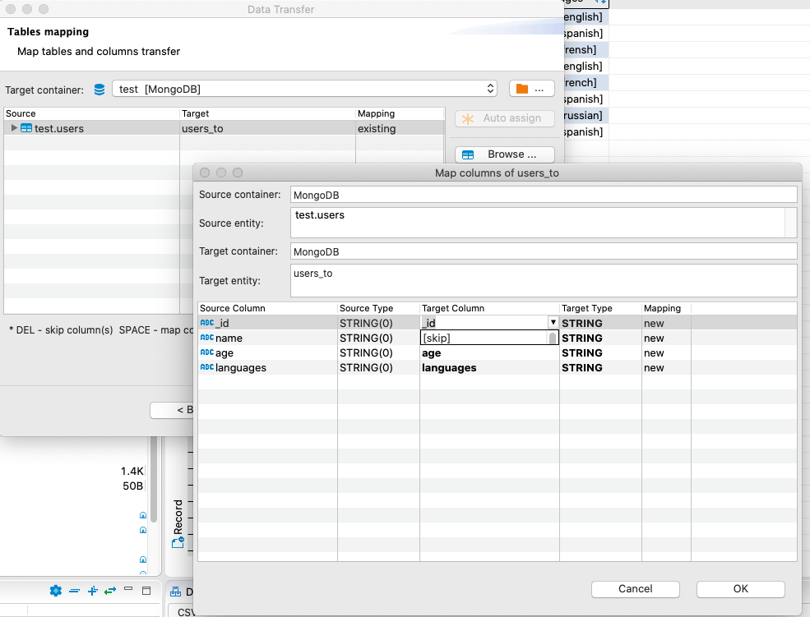Viewport: 810px width, 617px height.
Task: Click the OK button
Action: point(741,589)
